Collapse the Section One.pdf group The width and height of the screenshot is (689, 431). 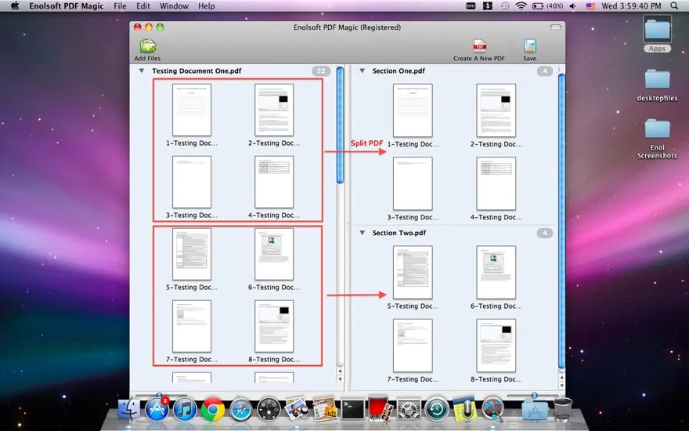tap(362, 71)
